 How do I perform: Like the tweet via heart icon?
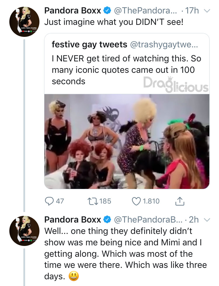137,201
